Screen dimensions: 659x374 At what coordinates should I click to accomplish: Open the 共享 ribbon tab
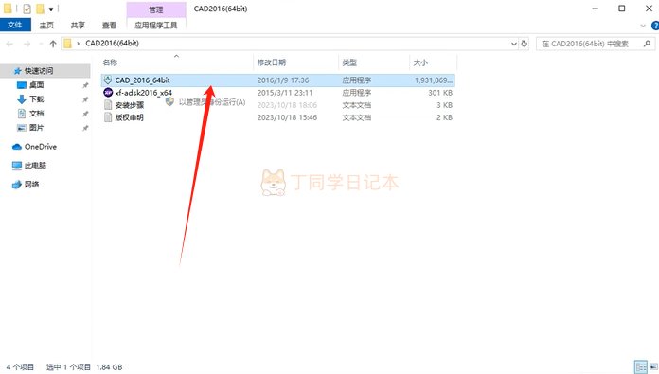(78, 26)
